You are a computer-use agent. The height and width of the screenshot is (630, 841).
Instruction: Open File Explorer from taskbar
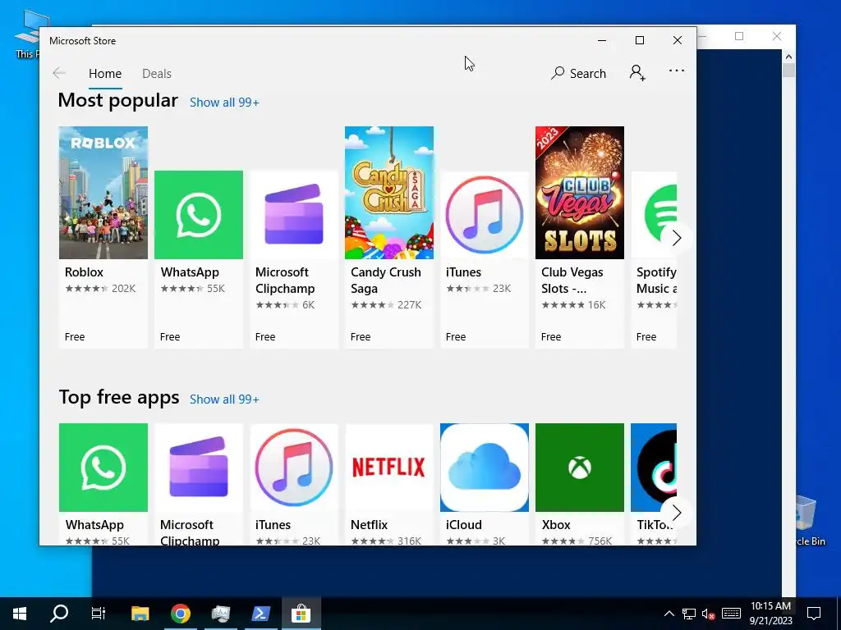(140, 614)
